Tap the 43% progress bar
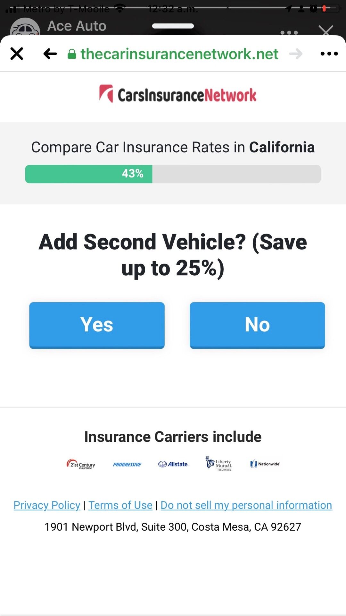This screenshot has width=346, height=616. tap(173, 174)
